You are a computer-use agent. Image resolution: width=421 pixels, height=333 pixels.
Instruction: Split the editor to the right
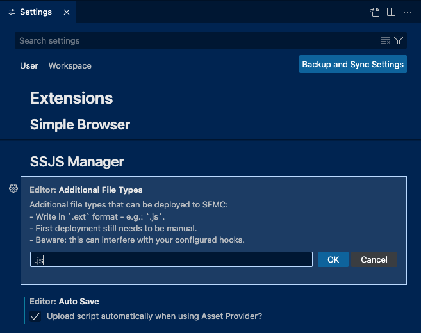[391, 12]
